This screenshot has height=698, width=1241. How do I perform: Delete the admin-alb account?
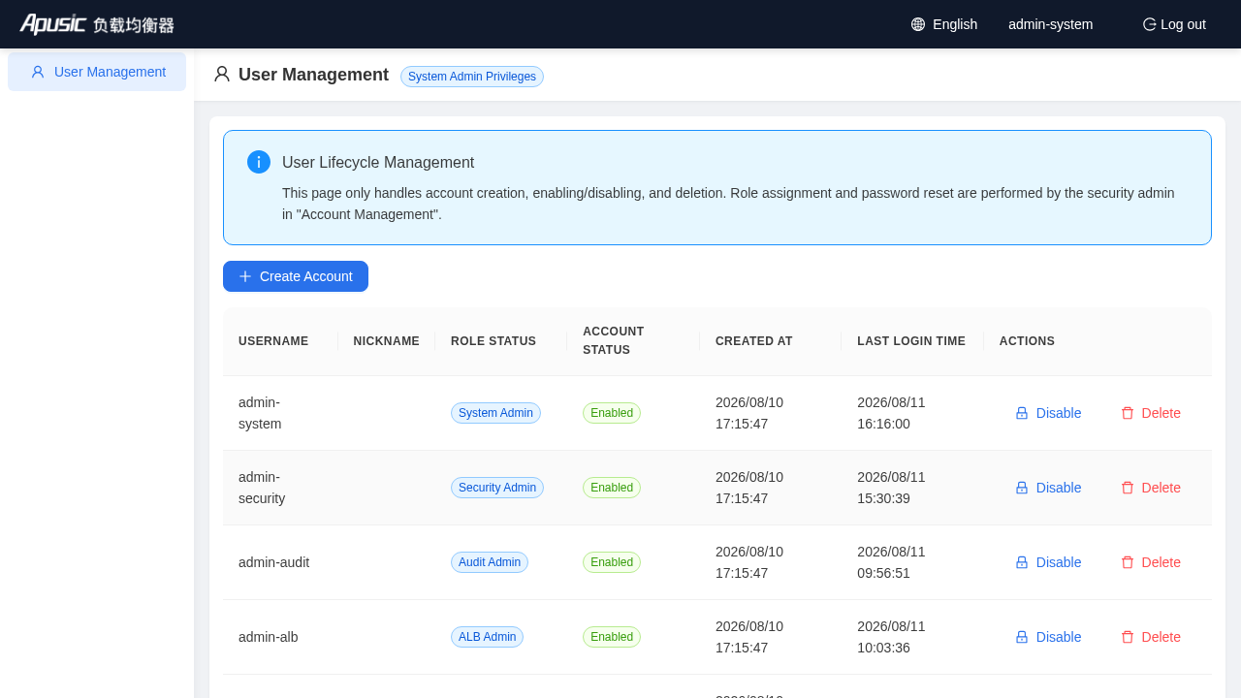pos(1151,637)
